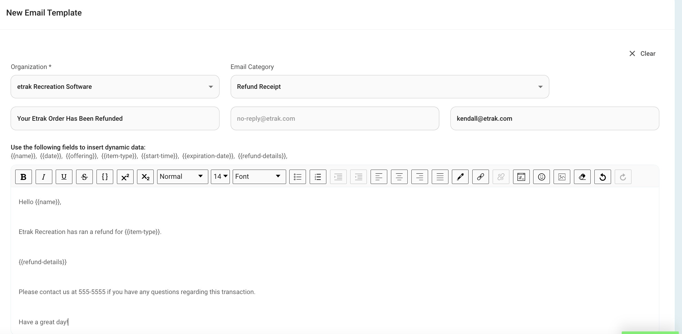
Task: Center-align the text
Action: [399, 177]
